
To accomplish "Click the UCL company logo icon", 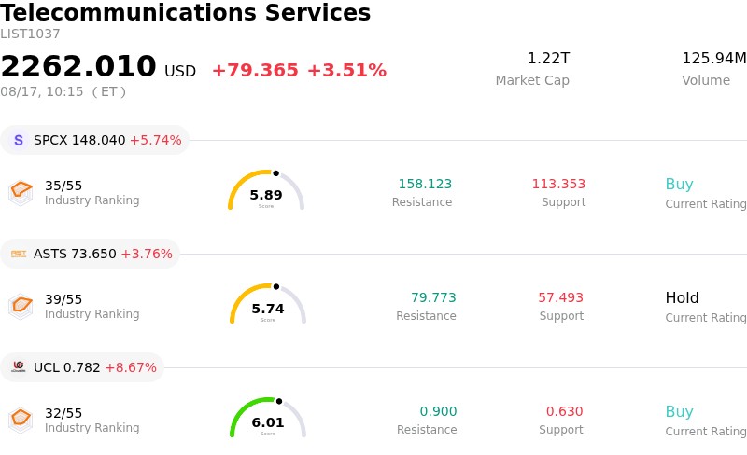I will point(19,367).
